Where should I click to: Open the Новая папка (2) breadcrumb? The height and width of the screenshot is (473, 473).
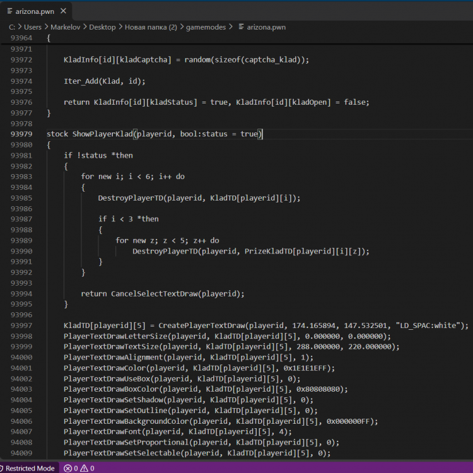point(151,27)
